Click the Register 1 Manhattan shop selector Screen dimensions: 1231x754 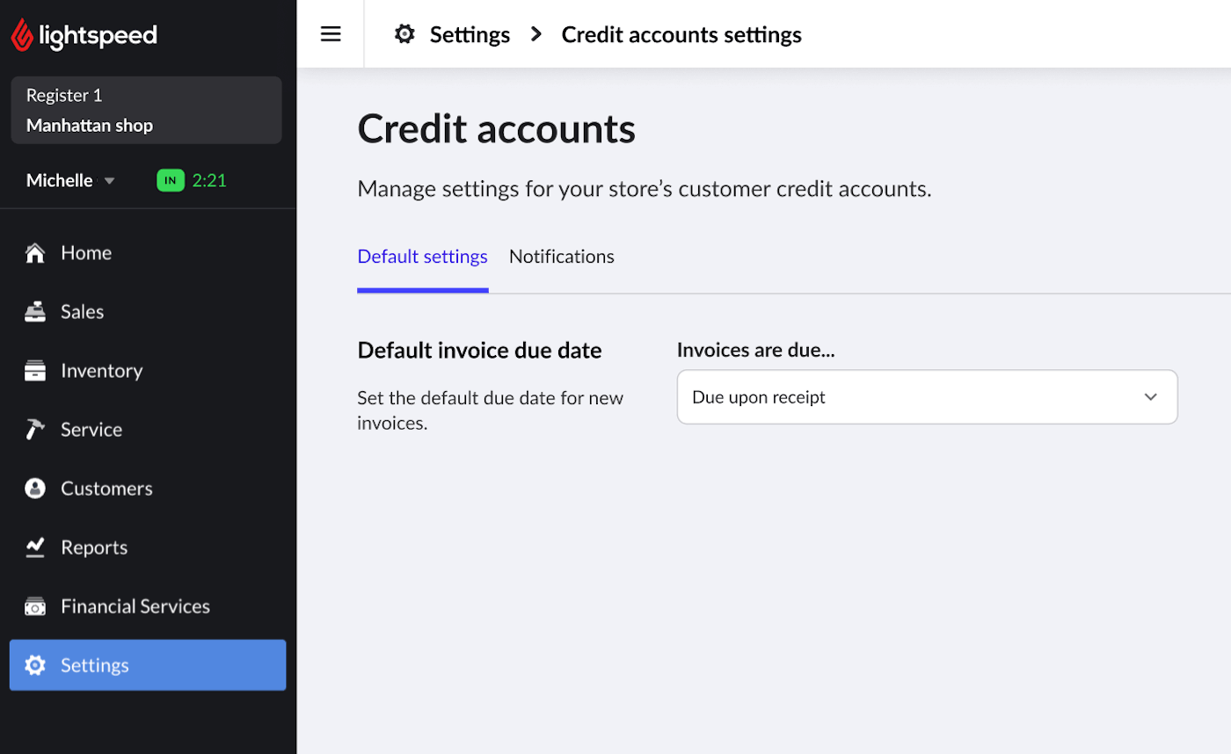point(146,109)
